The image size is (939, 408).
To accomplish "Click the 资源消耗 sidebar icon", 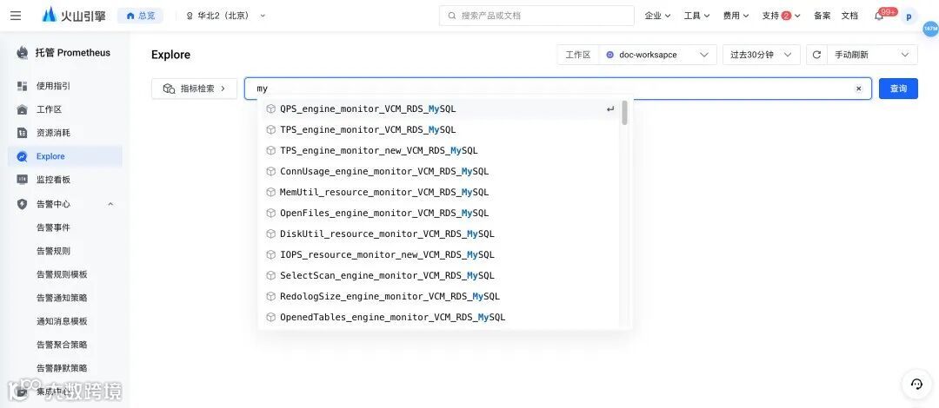I will (x=22, y=133).
